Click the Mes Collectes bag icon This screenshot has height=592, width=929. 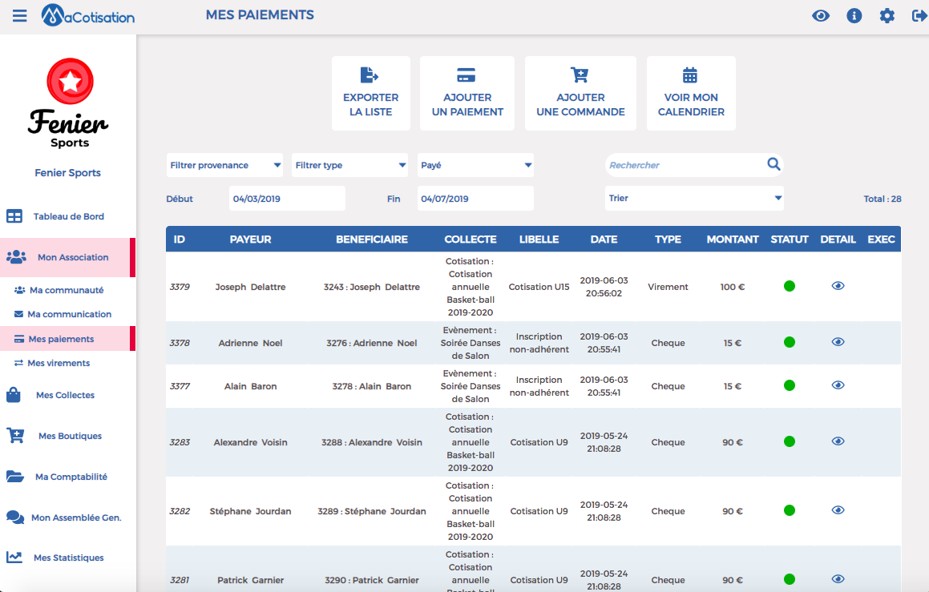(13, 395)
